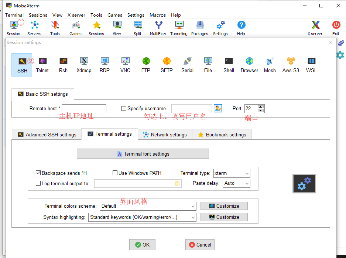Expand the Syntax highlighting dropdown

(142, 217)
